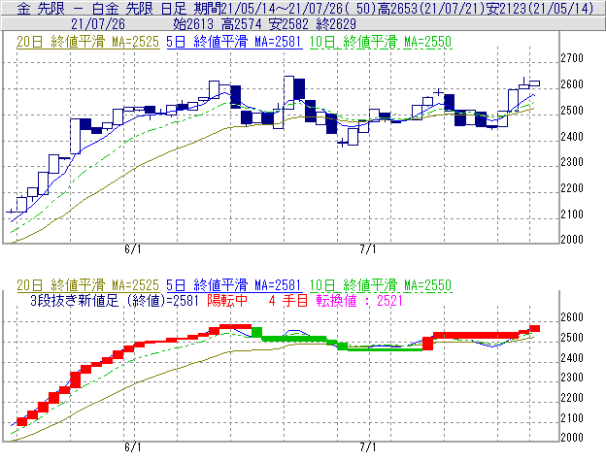Click the label '3段抜き新値足 (終値)=2581'

pyautogui.click(x=114, y=301)
